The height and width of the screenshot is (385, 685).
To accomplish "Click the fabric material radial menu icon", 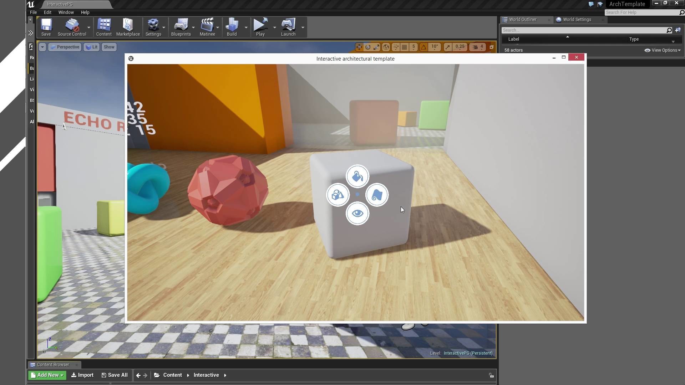I will pos(377,195).
